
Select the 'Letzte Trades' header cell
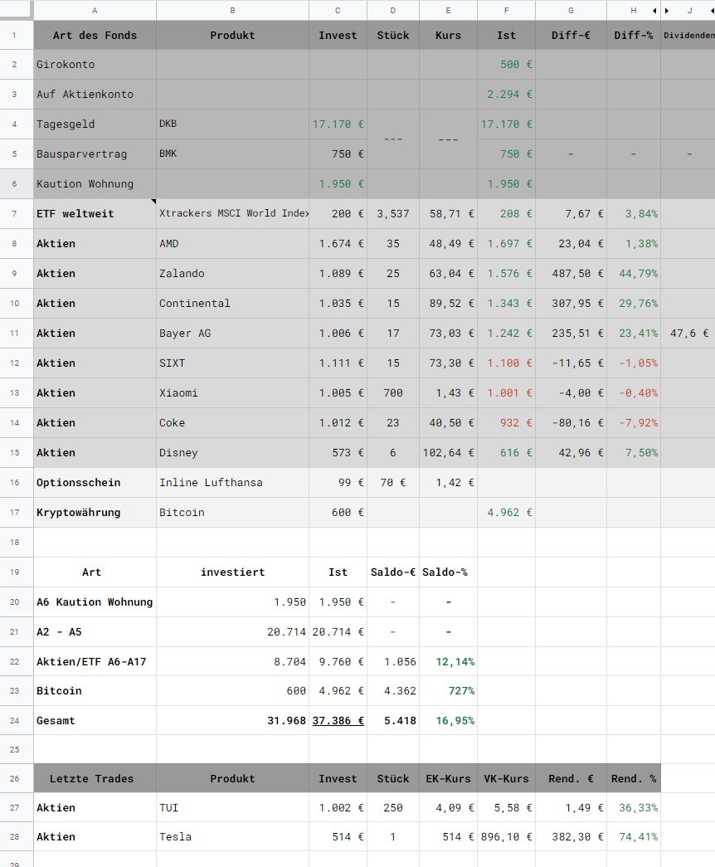click(95, 778)
